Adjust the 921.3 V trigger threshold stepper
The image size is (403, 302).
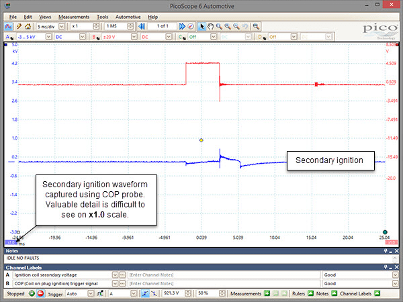(188, 293)
